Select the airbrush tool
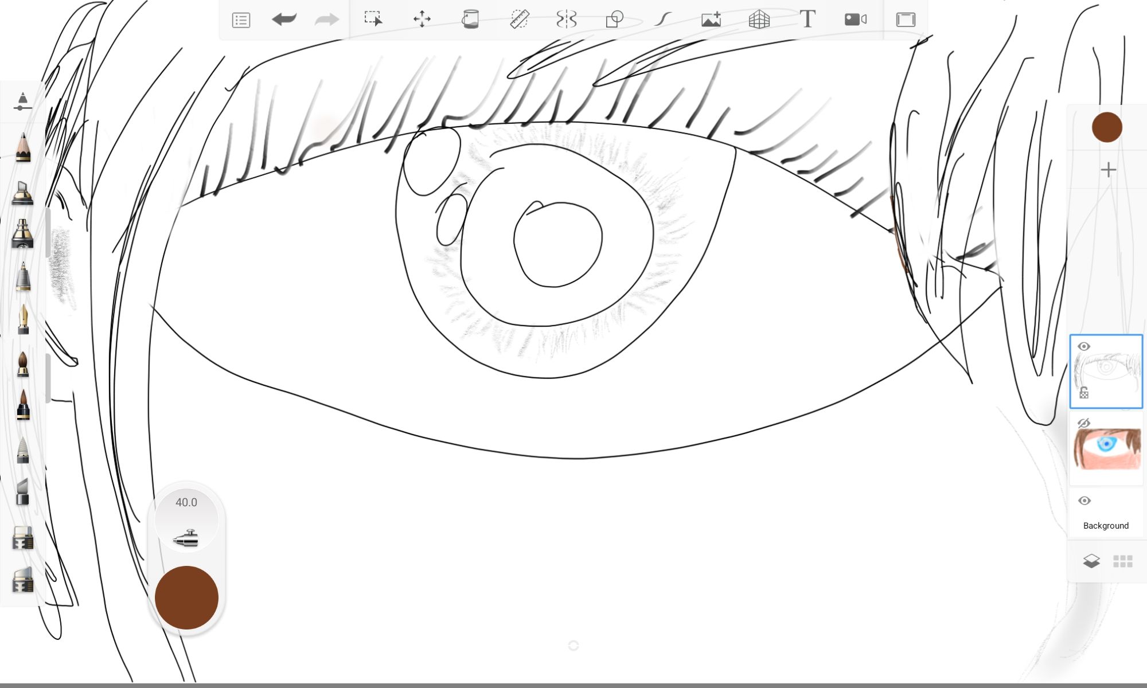The height and width of the screenshot is (688, 1147). 22,233
